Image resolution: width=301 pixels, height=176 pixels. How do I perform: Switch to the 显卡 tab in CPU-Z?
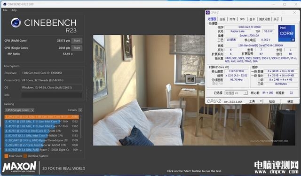[252, 19]
